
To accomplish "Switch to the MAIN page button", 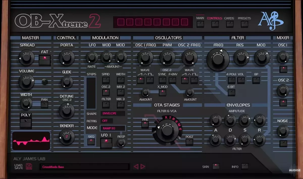I will click(200, 24).
